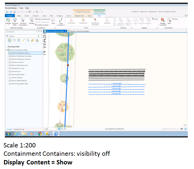Expand the trace Tools gallery arrow
This screenshot has height=169, width=194.
click(114, 25)
